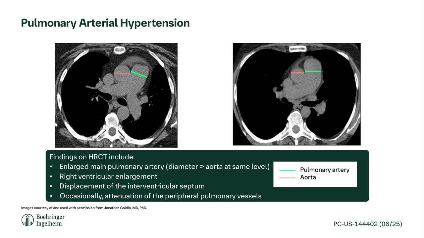Click the Boehringer Ingelheim company name text
This screenshot has height=238, width=424.
(x=50, y=220)
